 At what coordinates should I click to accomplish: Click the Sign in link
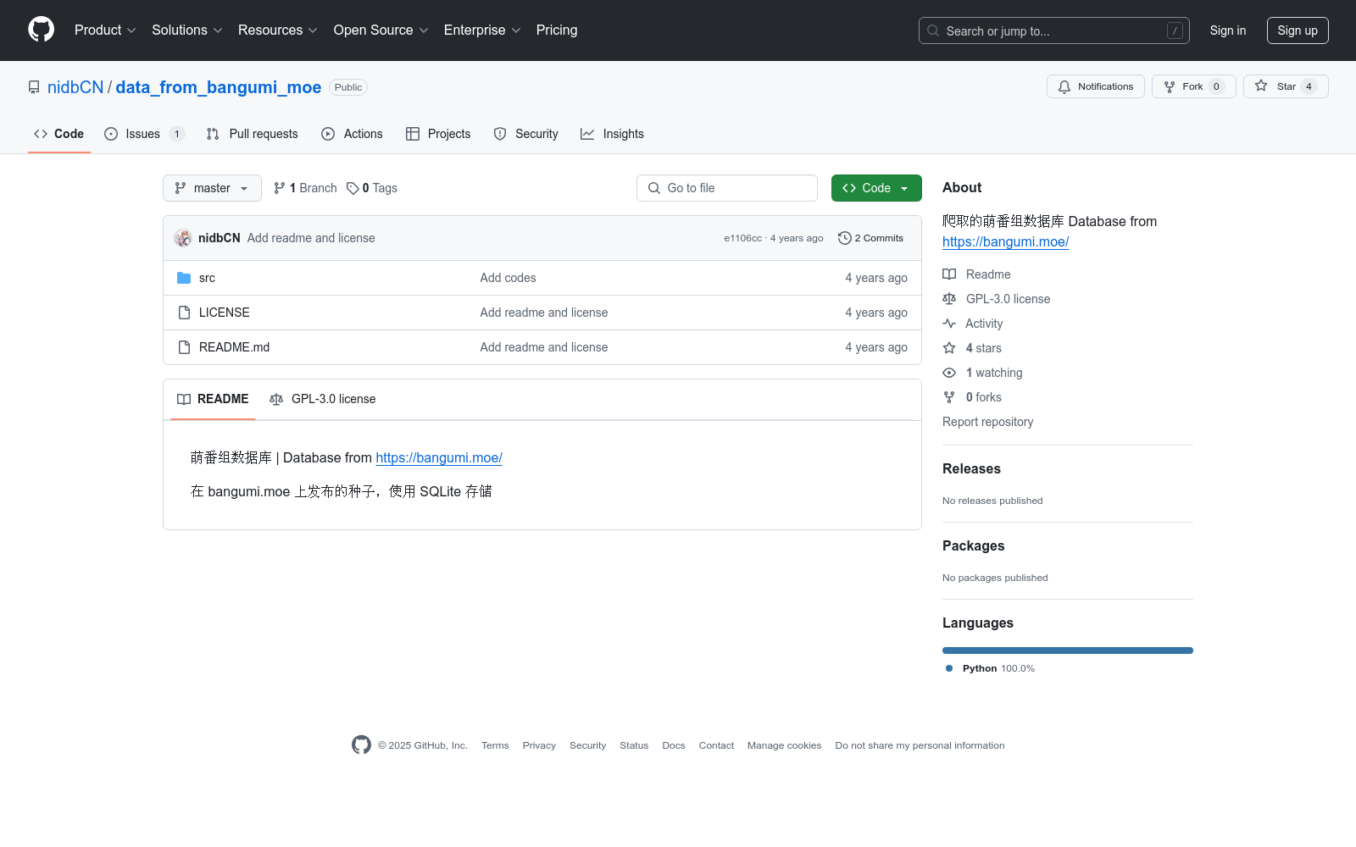click(1228, 30)
